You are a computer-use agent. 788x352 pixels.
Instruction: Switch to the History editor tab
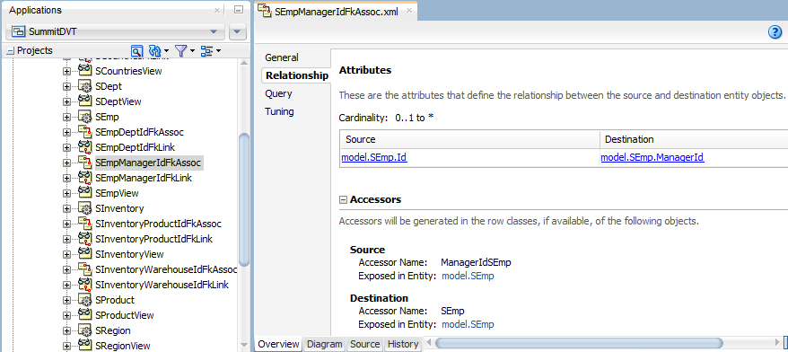tap(403, 344)
